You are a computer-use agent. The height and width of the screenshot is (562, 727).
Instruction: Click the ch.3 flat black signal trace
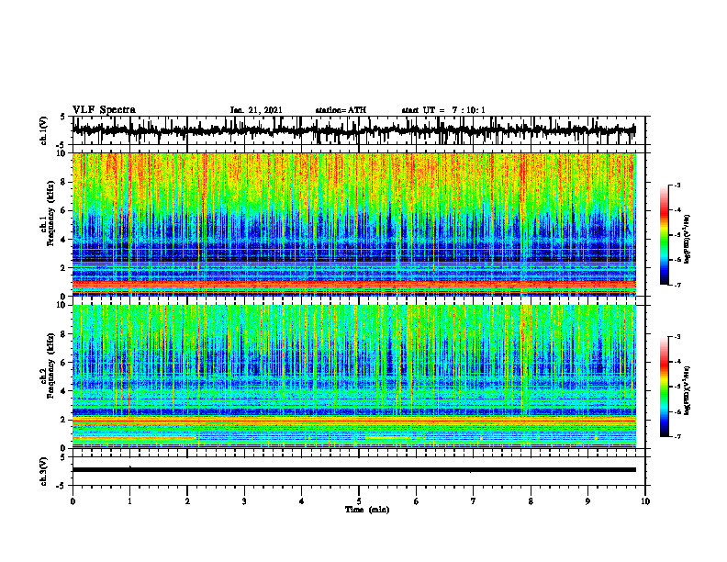(x=354, y=470)
